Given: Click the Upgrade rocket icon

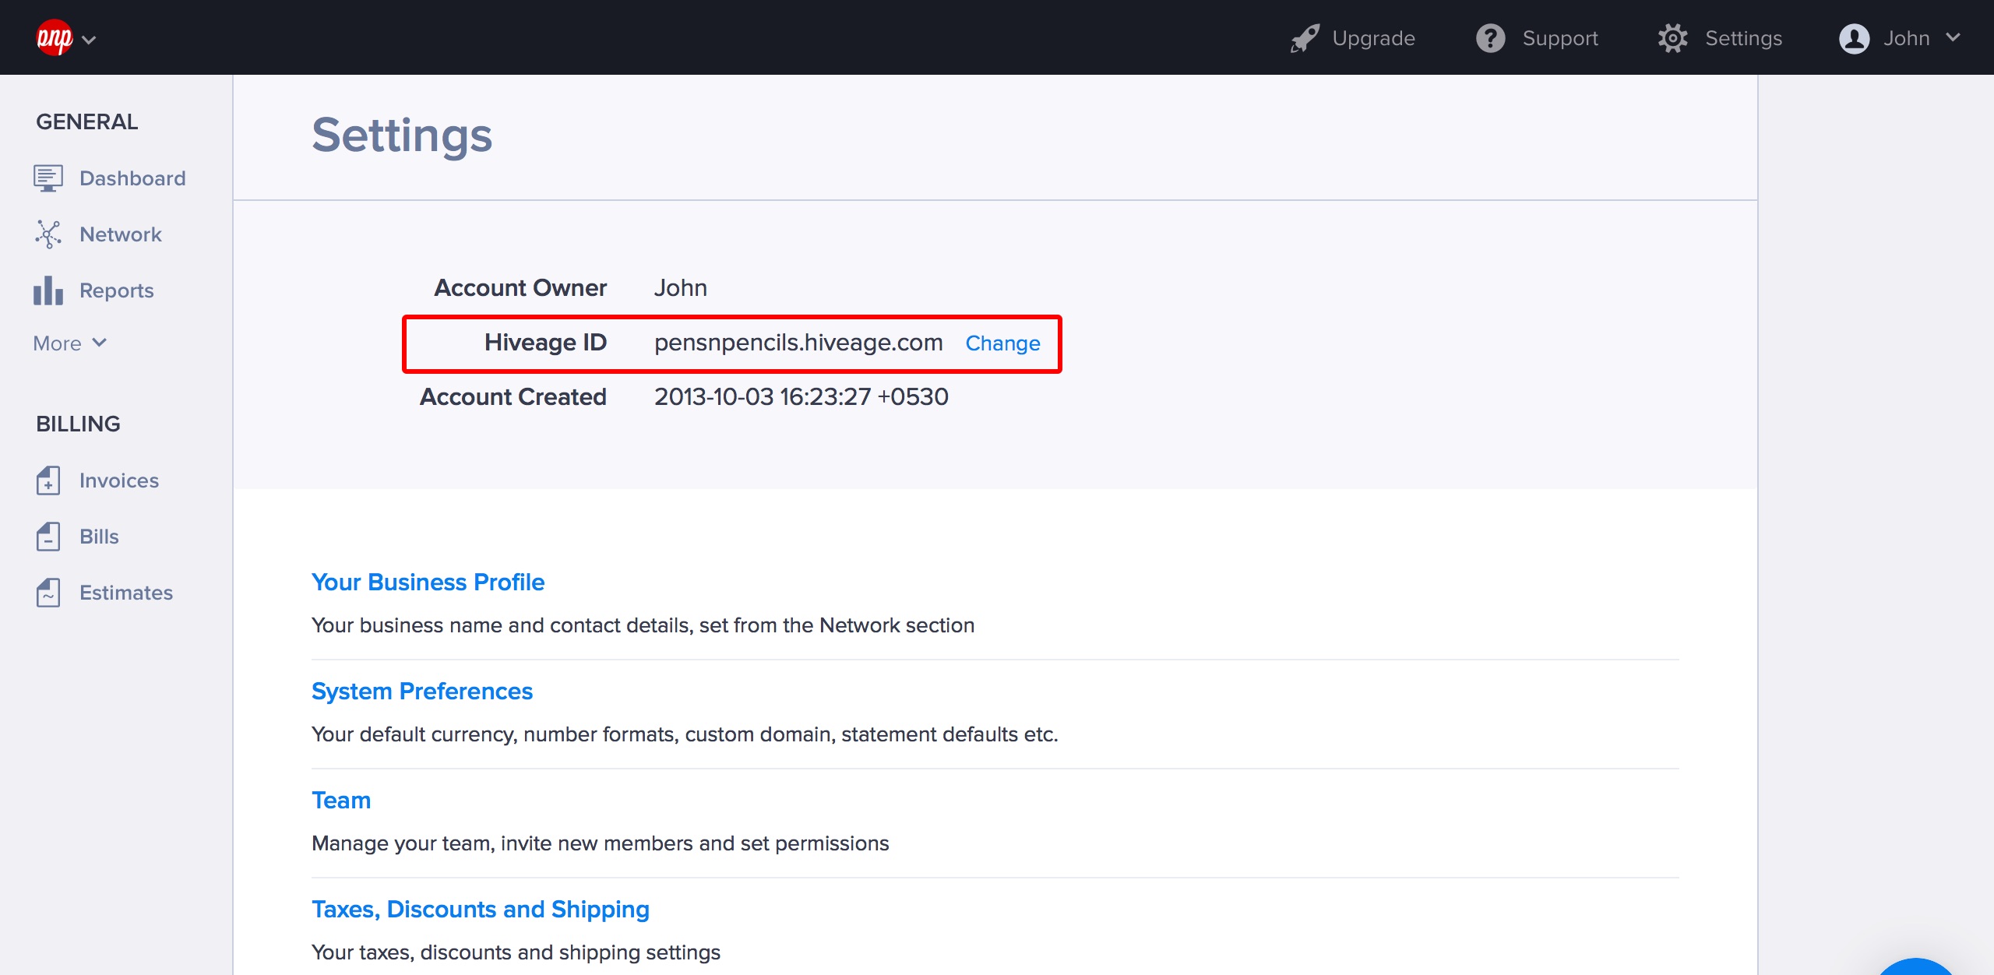Looking at the screenshot, I should [x=1305, y=38].
